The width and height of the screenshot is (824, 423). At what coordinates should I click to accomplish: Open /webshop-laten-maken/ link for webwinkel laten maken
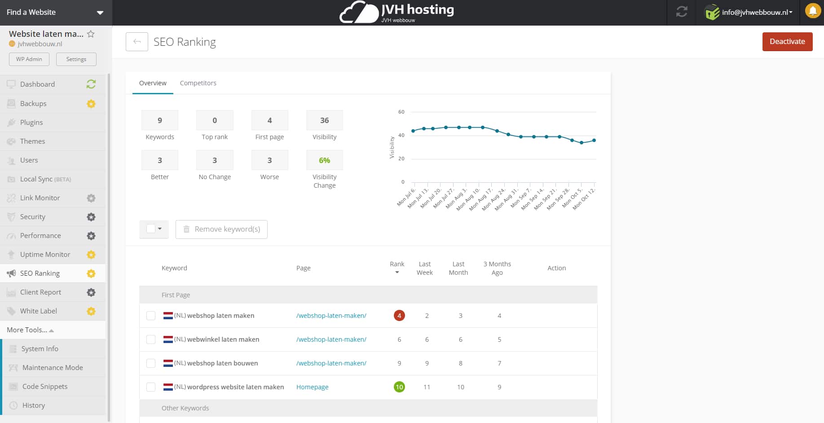click(x=331, y=339)
